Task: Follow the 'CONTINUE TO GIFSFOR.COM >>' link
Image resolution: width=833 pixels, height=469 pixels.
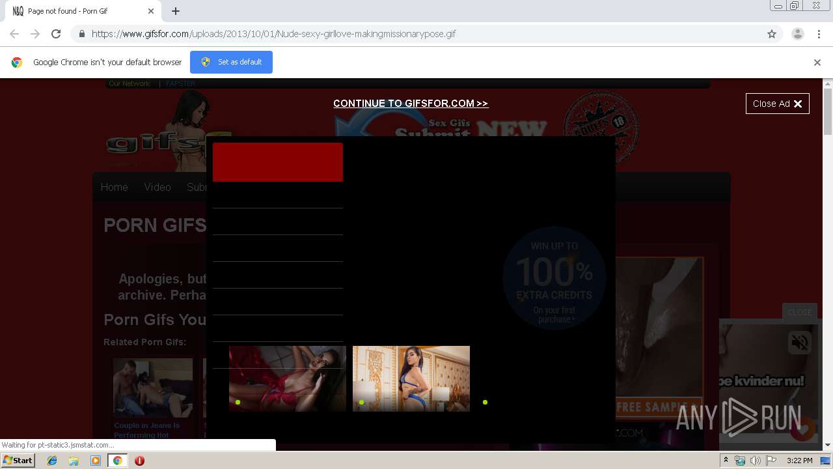Action: pos(411,104)
